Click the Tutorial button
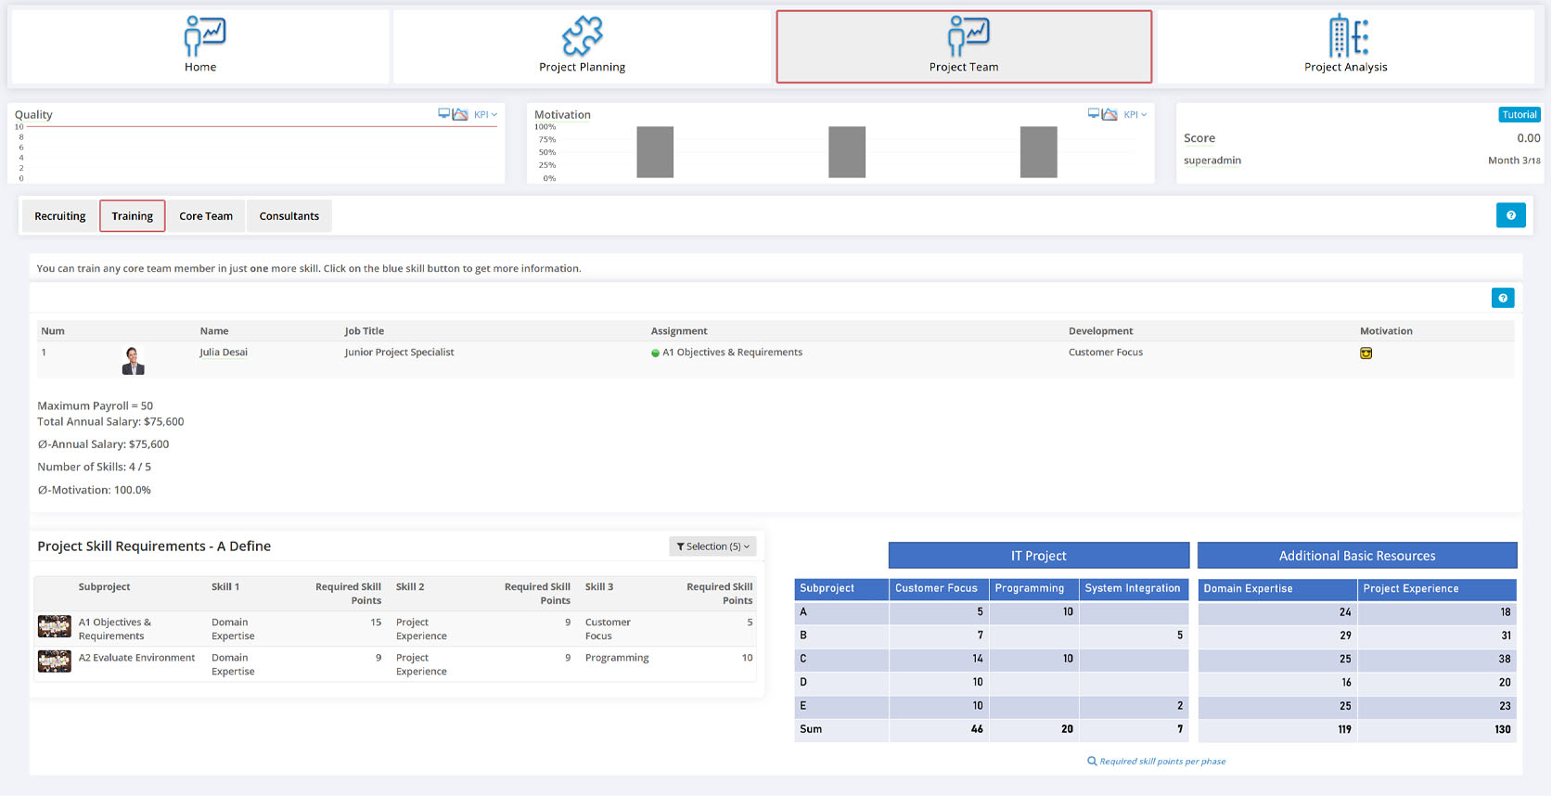 point(1519,115)
